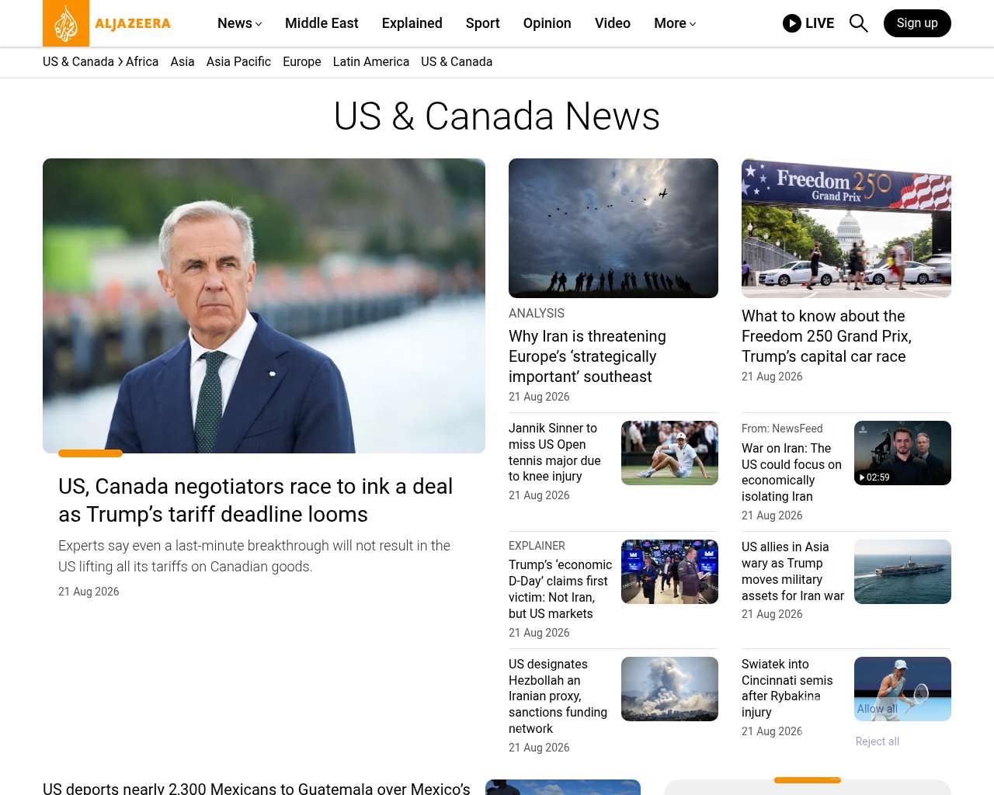
Task: Open Why Iran is threatening Europe article
Action: [x=587, y=356]
